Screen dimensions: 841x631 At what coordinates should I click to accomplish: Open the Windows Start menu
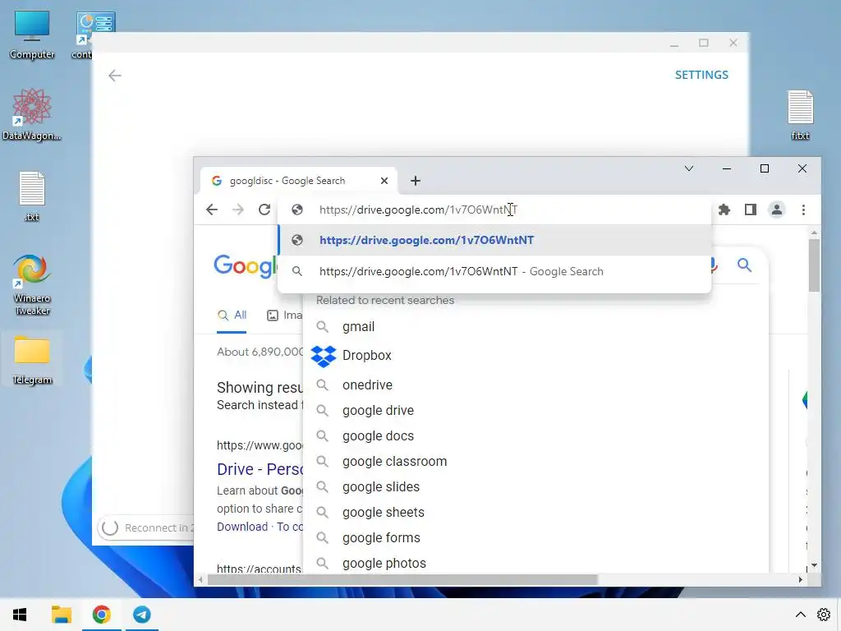click(x=20, y=615)
